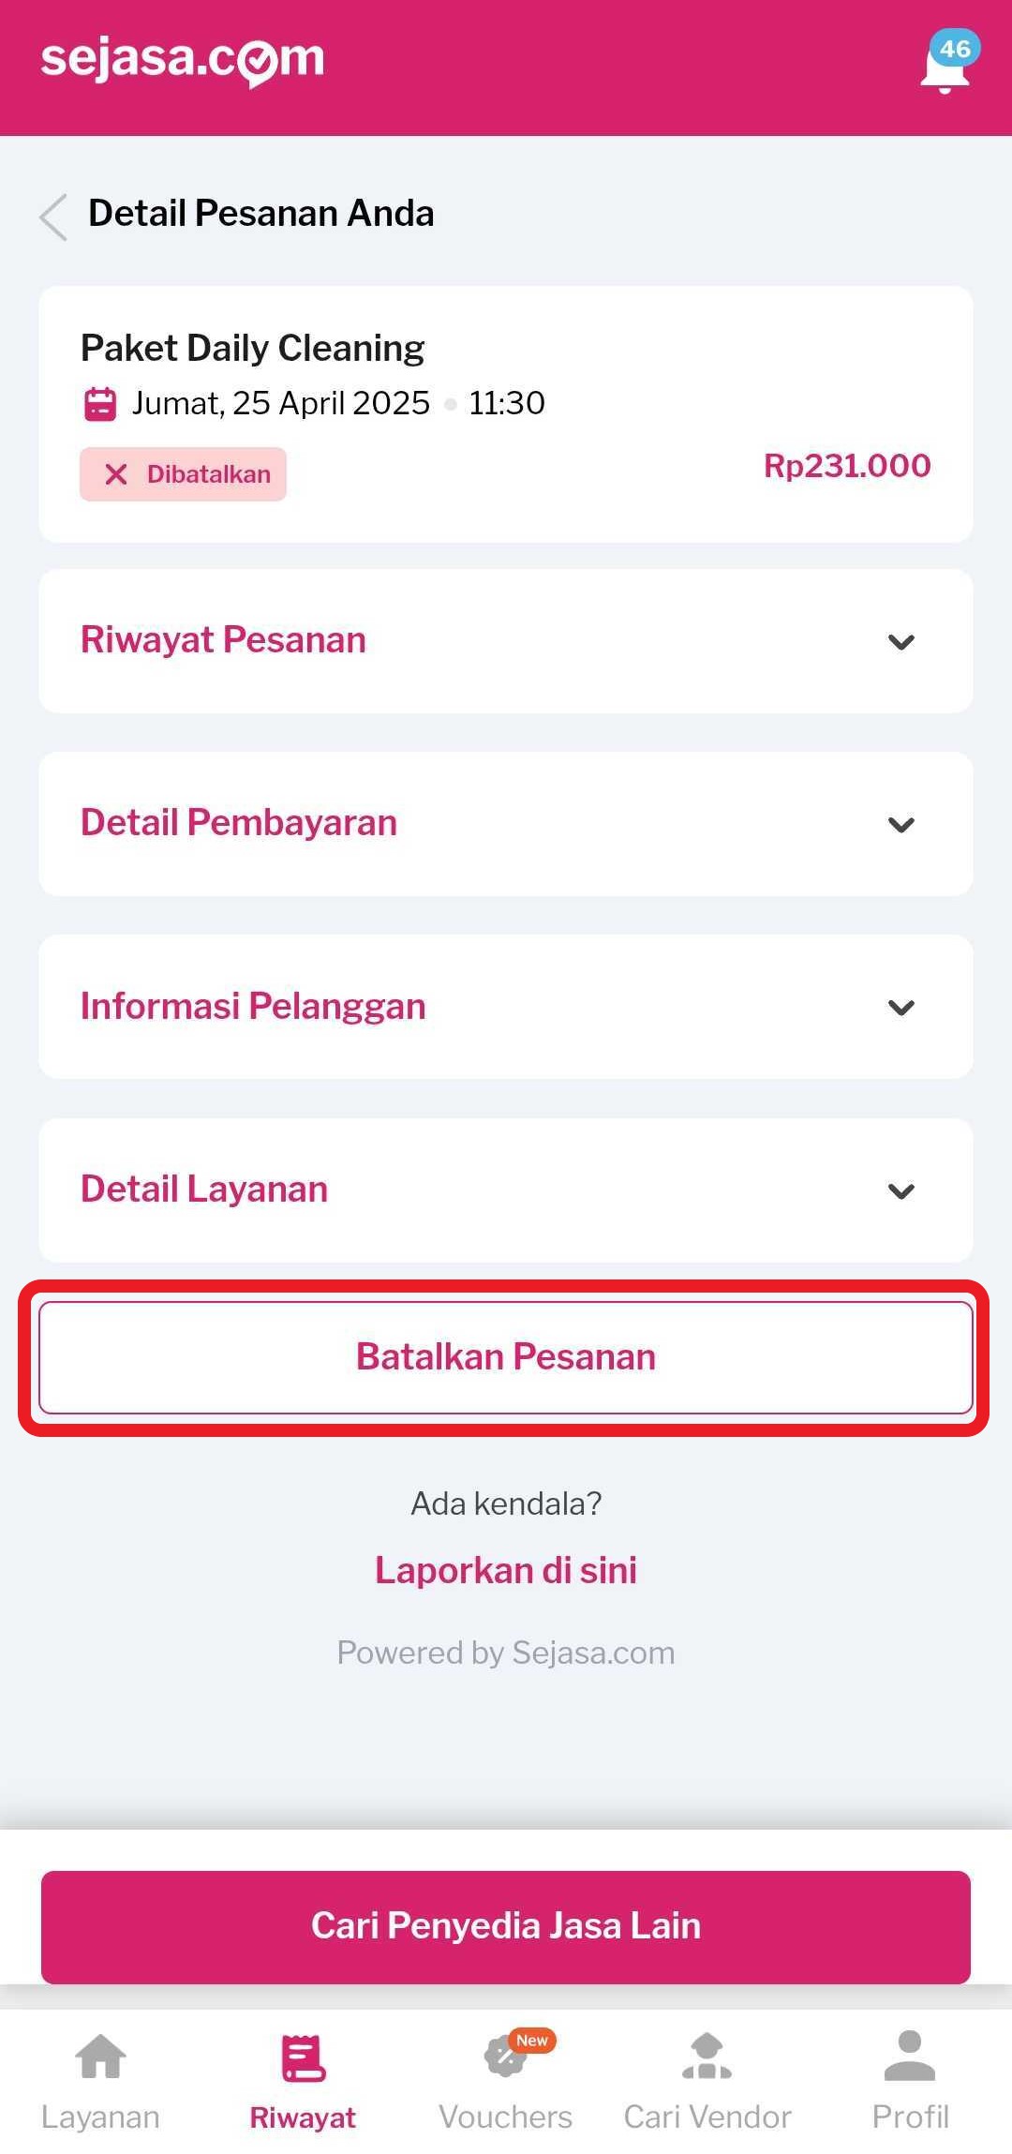Tap Cari Penyedia Jasa Lain button
Image resolution: width=1012 pixels, height=2154 pixels.
coord(506,1926)
